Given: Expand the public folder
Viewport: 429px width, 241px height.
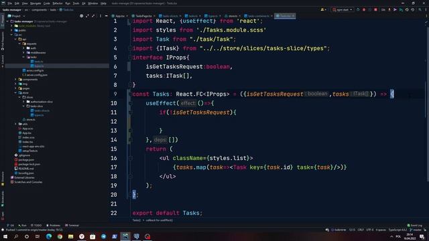Looking at the screenshot, I should [x=11, y=30].
